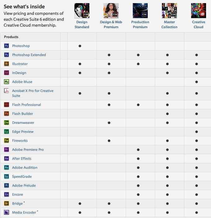The height and width of the screenshot is (218, 211).
Task: Click the SpeedGrade Sg icon
Action: [x=7, y=177]
